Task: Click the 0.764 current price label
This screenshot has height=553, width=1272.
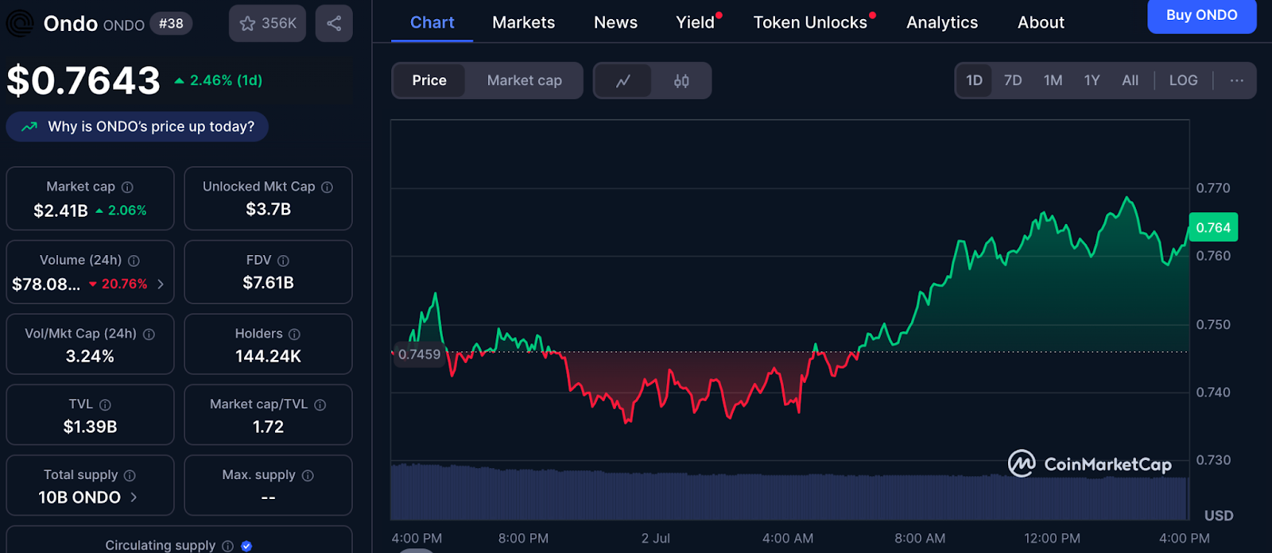Action: (1213, 227)
